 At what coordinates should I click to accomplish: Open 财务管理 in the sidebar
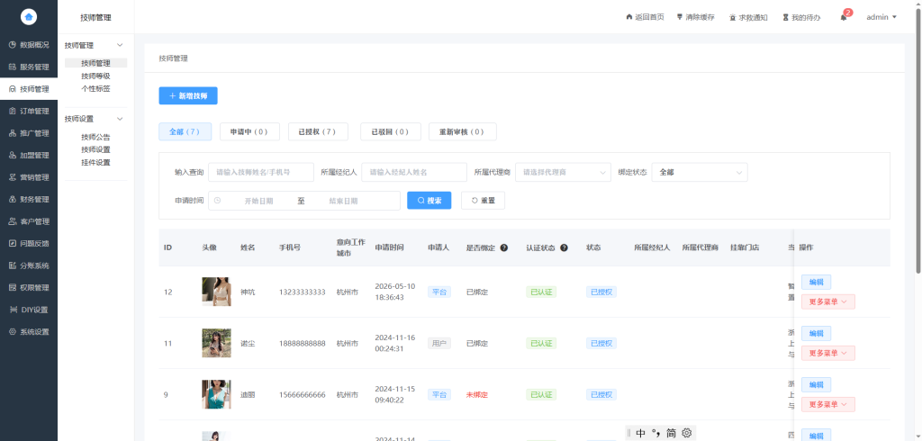[x=29, y=199]
